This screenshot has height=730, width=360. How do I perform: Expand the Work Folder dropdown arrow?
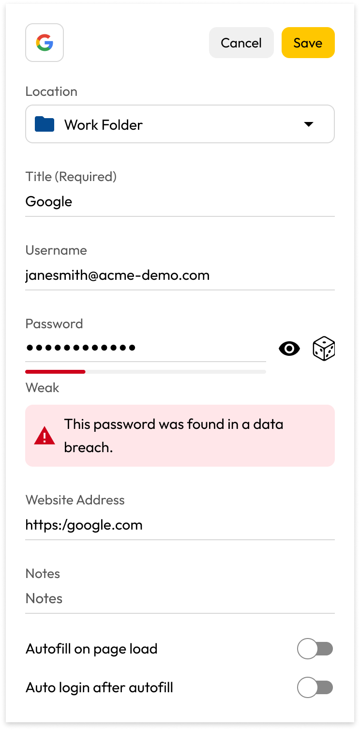(x=309, y=124)
